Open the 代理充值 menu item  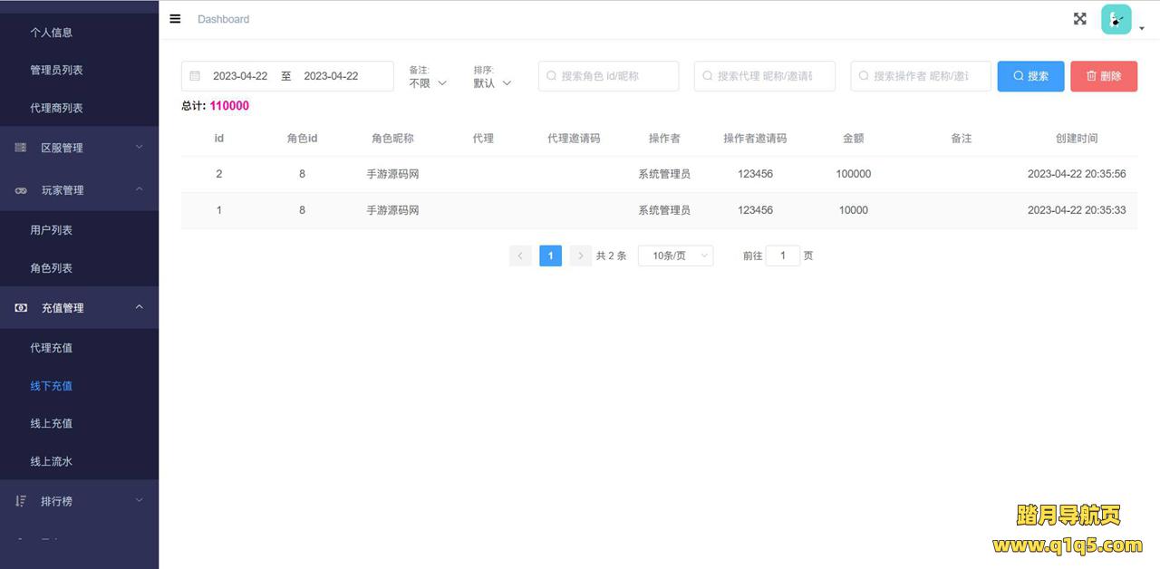click(x=51, y=348)
